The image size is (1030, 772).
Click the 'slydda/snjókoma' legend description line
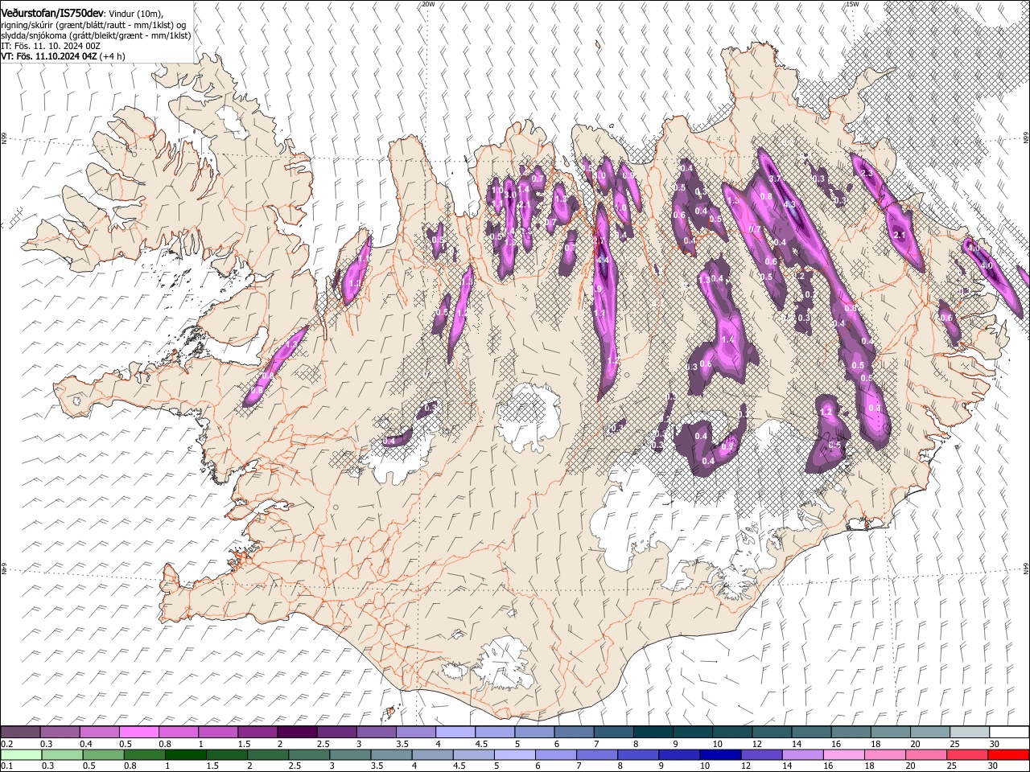tap(96, 35)
